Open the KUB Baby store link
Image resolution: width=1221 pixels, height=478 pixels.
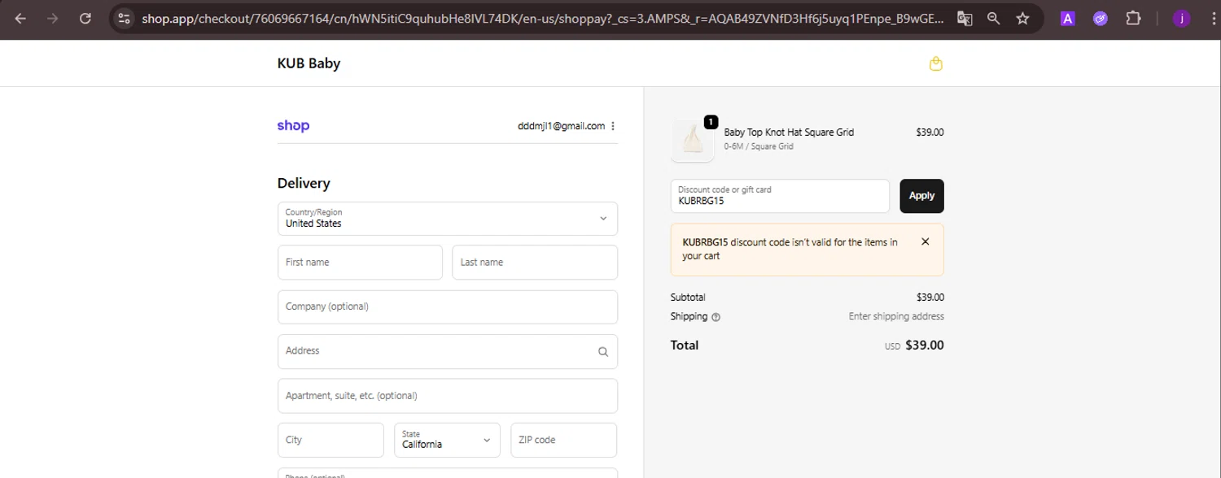click(x=309, y=63)
